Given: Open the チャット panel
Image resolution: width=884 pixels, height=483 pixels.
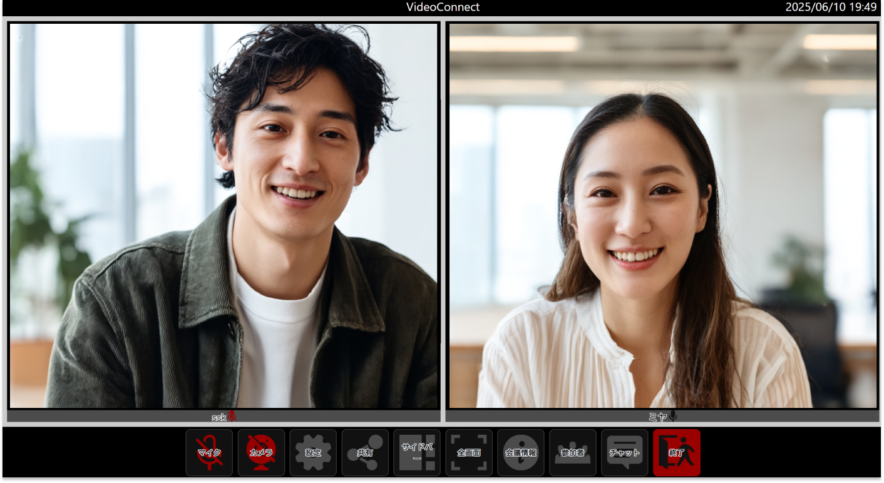Looking at the screenshot, I should click(624, 452).
